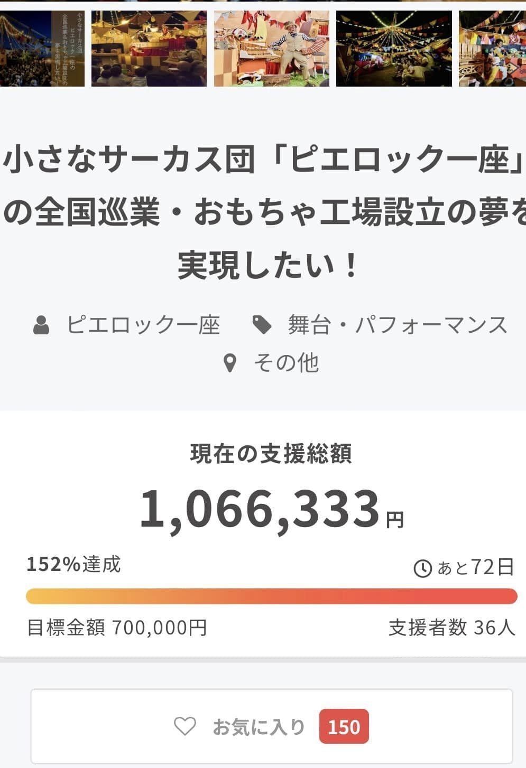526x768 pixels.
Task: Click the person icon beside ピエロック一座
Action: click(42, 324)
